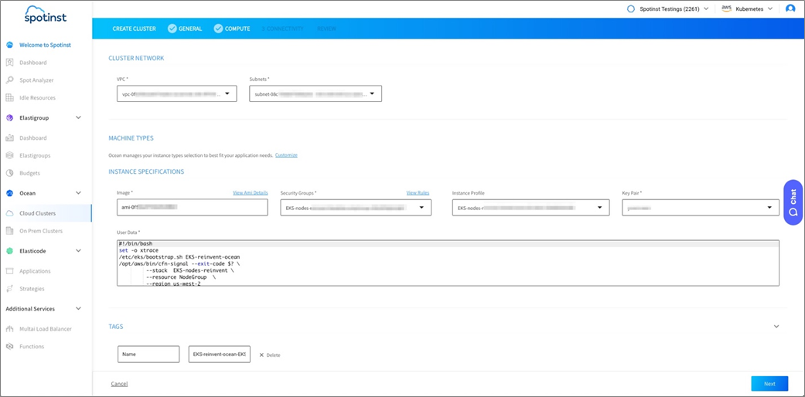Click the Elasticode hexagon icon
Image resolution: width=805 pixels, height=397 pixels.
(9, 251)
